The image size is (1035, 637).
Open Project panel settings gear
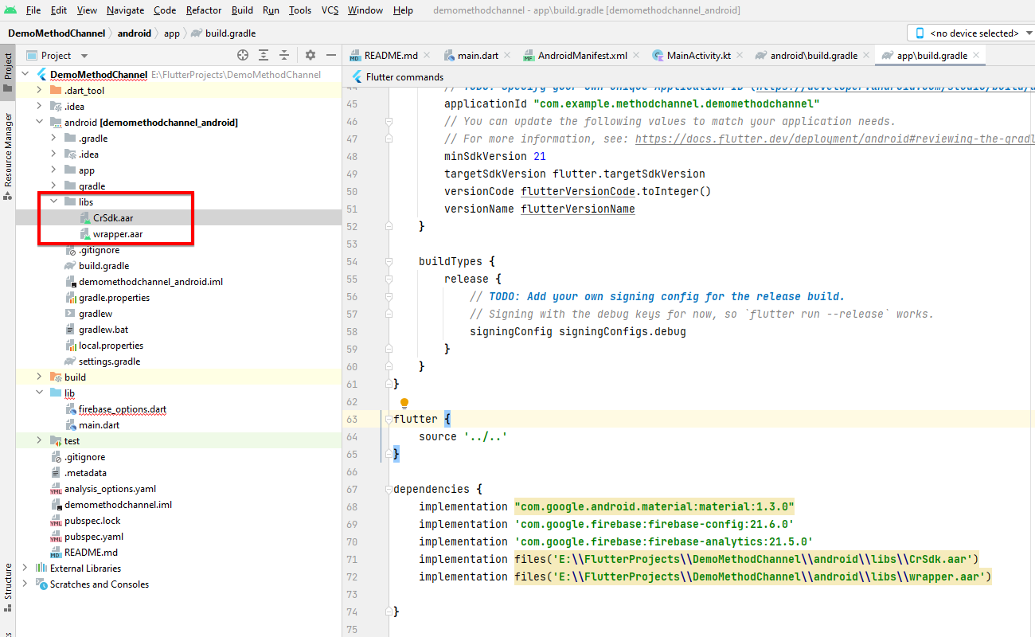click(310, 55)
